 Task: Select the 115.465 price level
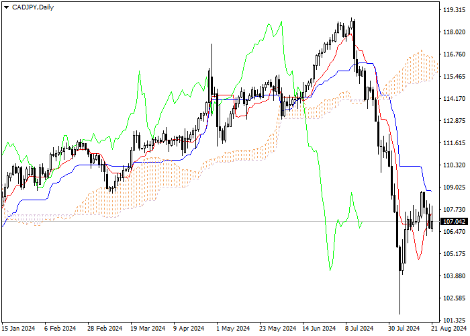(454, 77)
